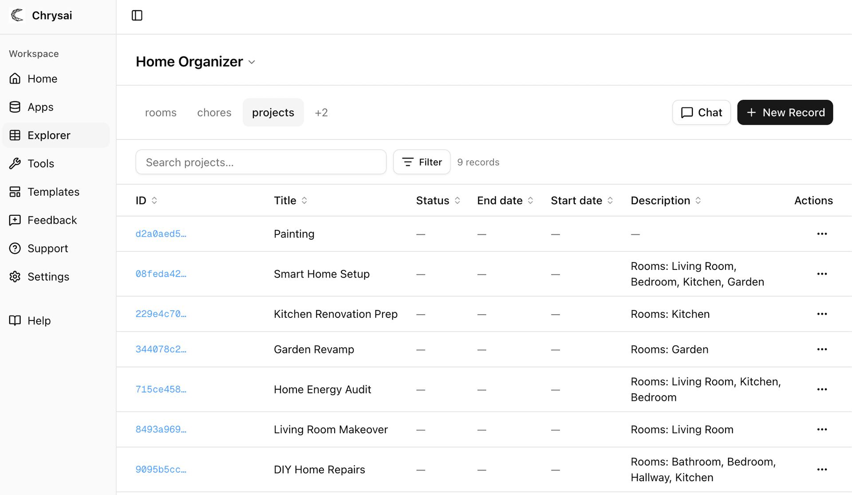The height and width of the screenshot is (495, 852).
Task: Open the Explorer panel
Action: 48,135
